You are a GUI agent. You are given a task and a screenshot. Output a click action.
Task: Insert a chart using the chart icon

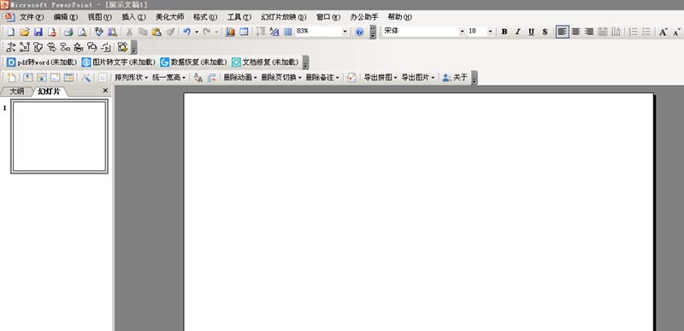pos(230,32)
